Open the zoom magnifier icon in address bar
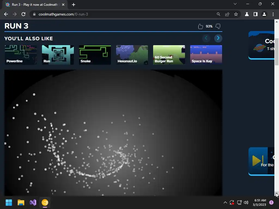 [218, 14]
